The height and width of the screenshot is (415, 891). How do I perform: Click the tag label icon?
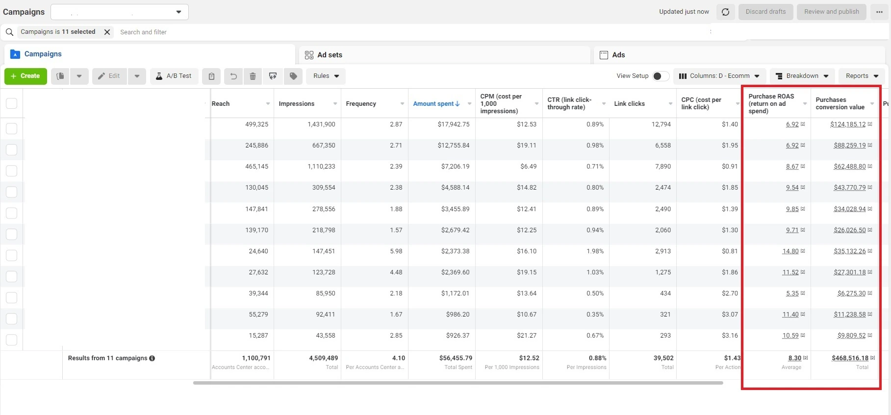coord(293,76)
